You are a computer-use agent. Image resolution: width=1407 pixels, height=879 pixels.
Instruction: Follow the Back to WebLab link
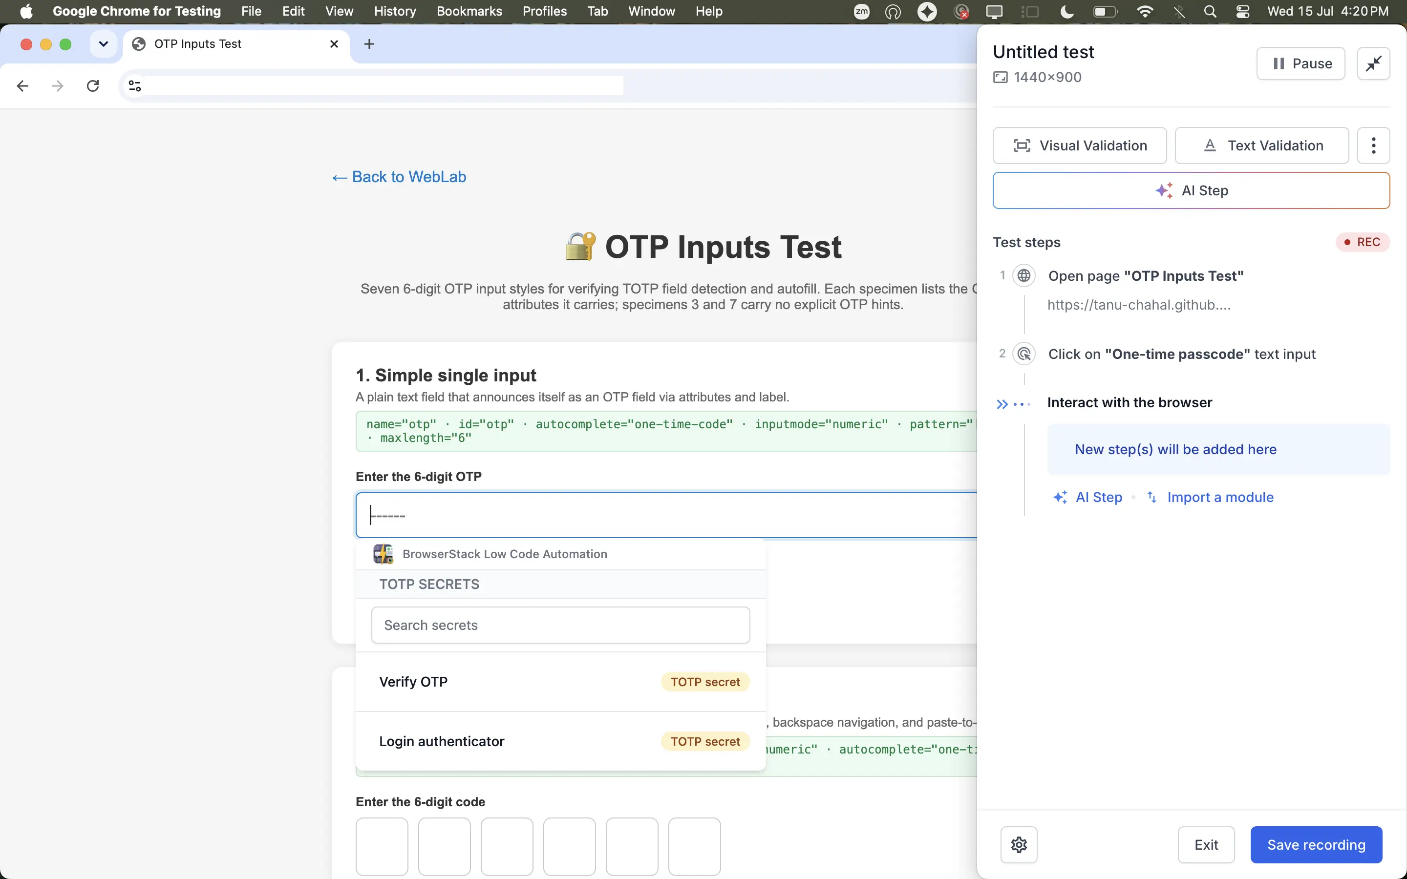tap(399, 177)
